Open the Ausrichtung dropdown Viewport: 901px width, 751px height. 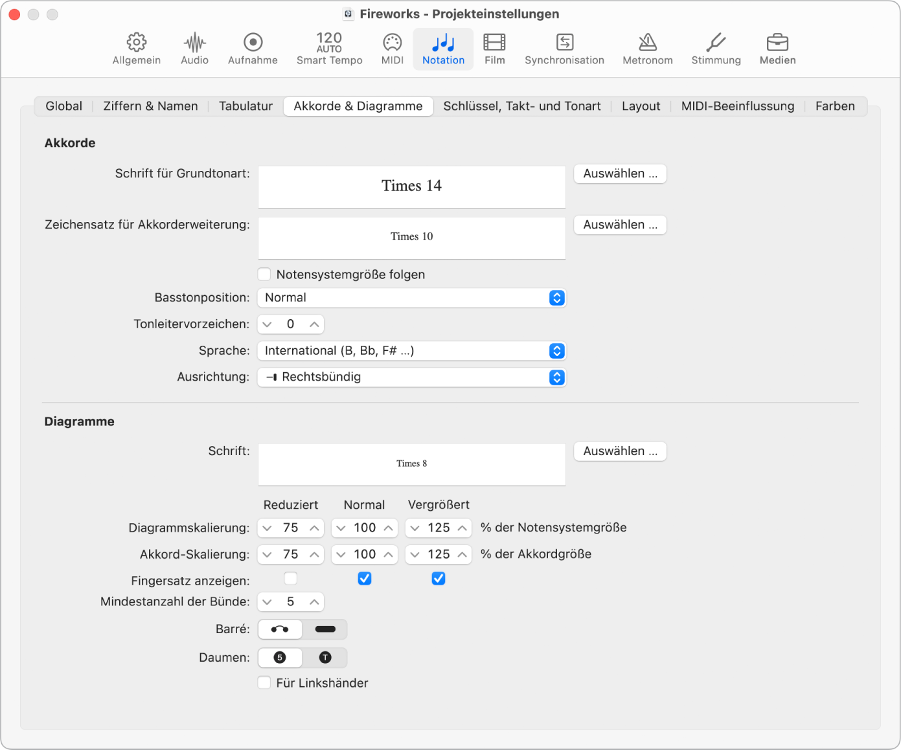[412, 377]
